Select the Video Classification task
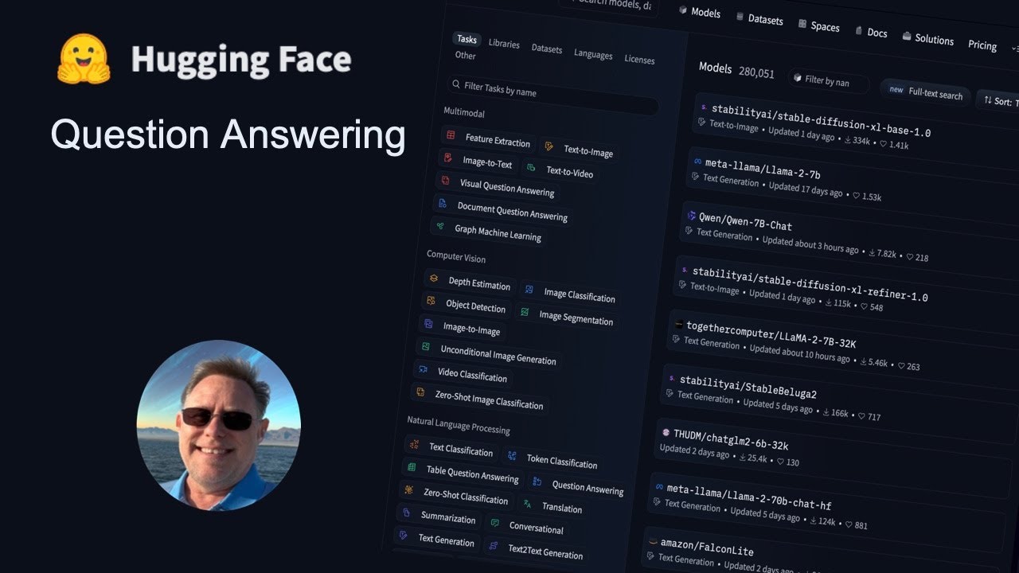Screen dimensions: 1019x573 coord(463,373)
